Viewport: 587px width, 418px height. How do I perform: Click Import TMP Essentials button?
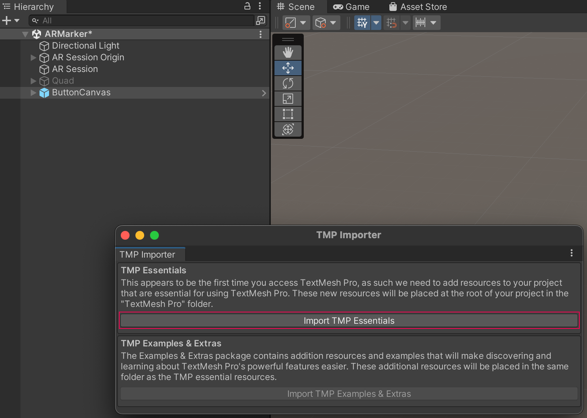[349, 321]
